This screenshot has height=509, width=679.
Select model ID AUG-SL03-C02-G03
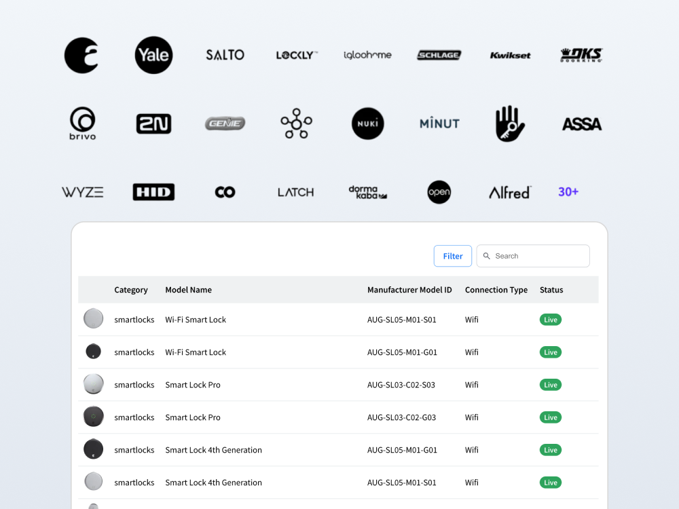(x=401, y=417)
